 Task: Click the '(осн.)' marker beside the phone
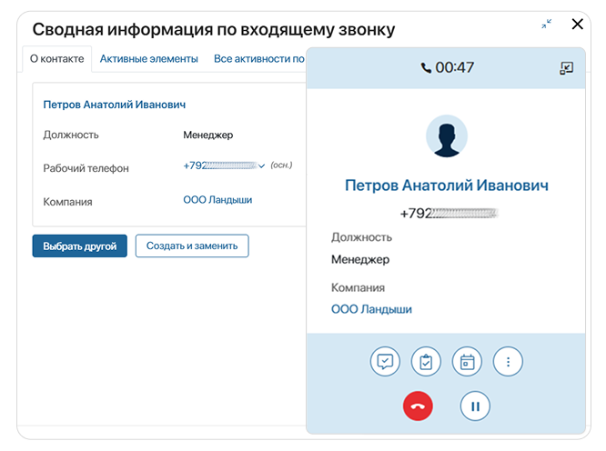281,165
